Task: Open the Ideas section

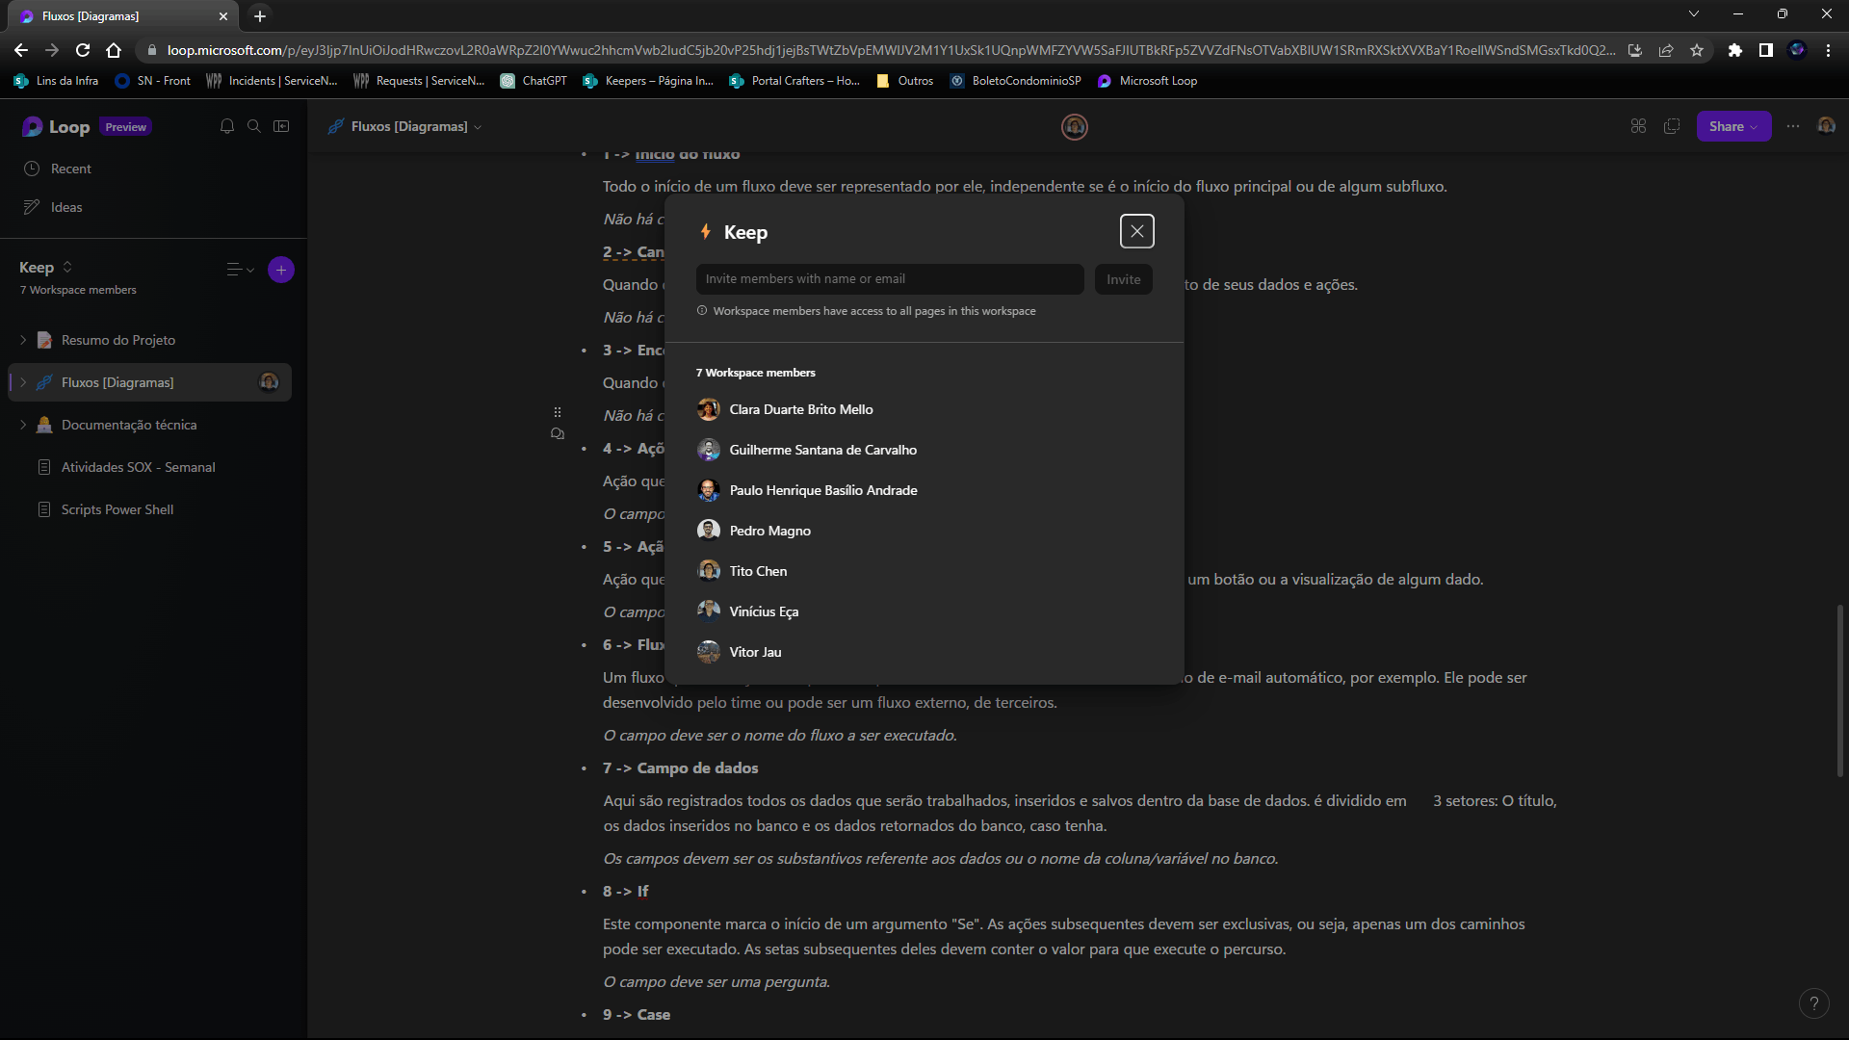Action: click(65, 207)
